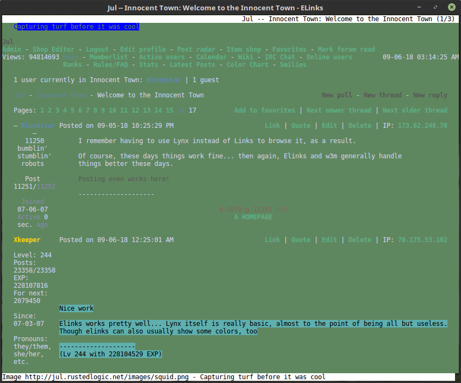
Task: Open the Shop Editor link
Action: [53, 50]
